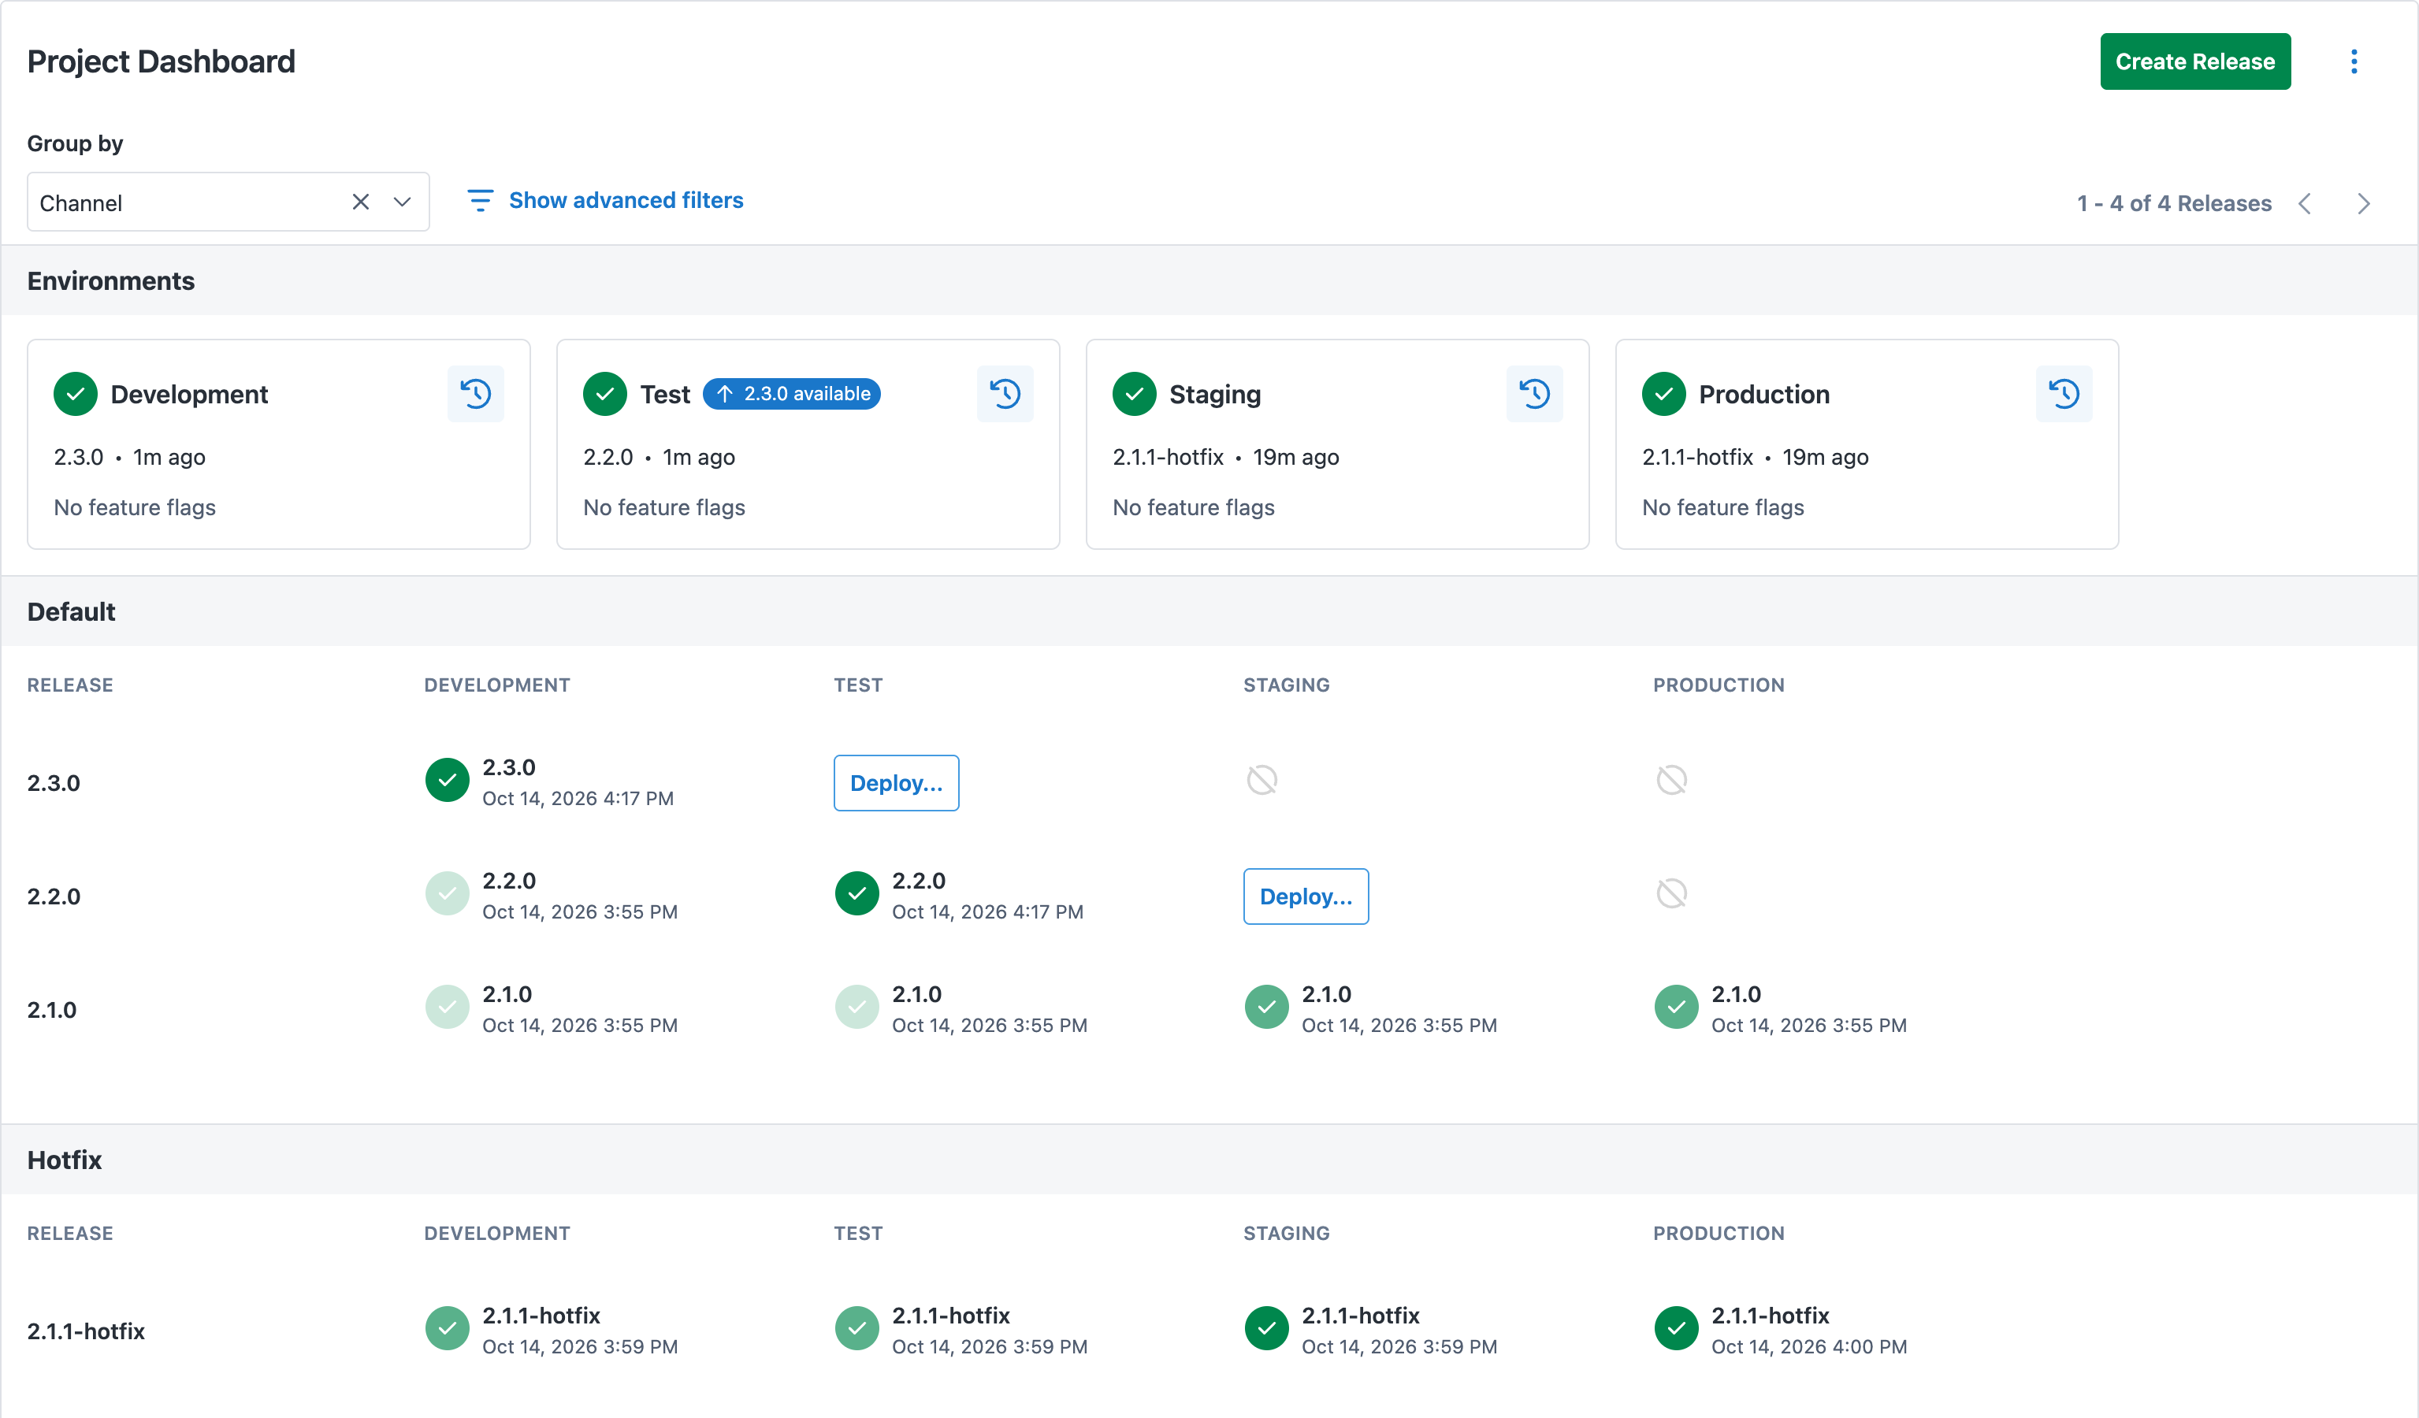Click Production card success status icon
The image size is (2419, 1418).
coord(1664,393)
